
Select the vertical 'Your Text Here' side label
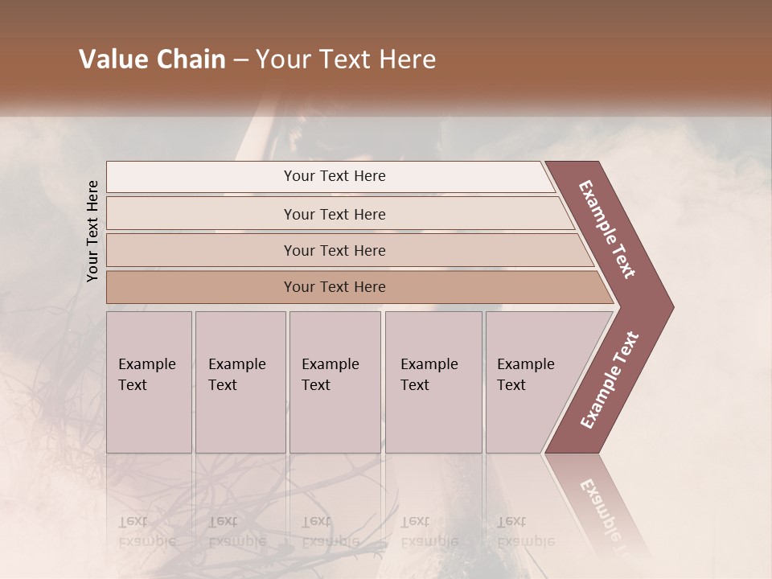point(92,231)
